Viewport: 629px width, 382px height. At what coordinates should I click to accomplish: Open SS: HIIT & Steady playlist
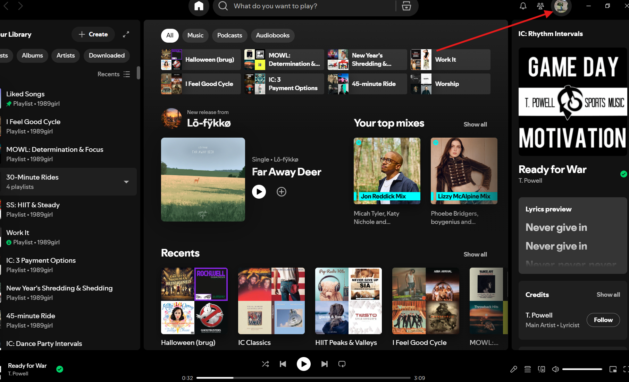(x=68, y=210)
